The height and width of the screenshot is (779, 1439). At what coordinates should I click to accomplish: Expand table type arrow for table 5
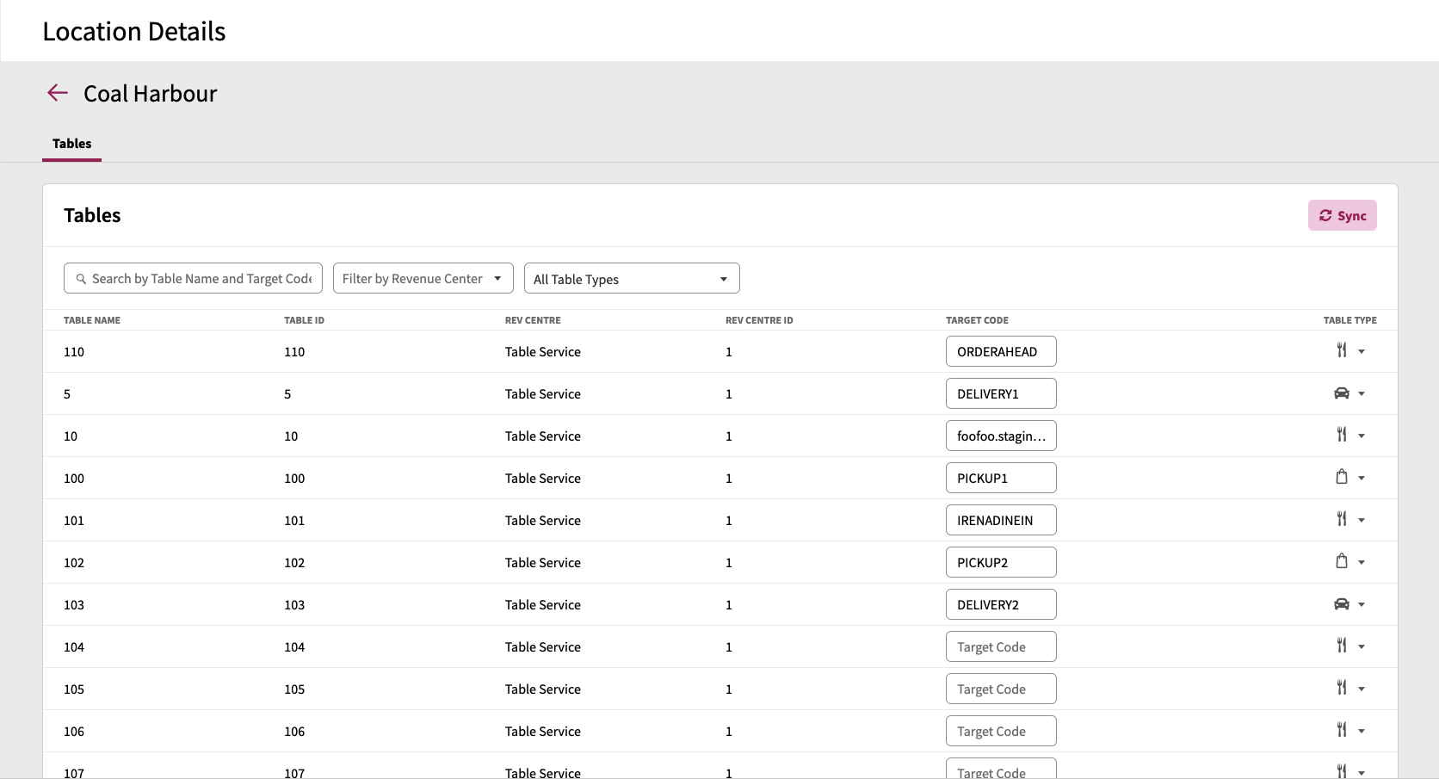1362,393
